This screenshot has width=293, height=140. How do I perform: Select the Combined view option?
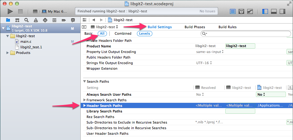(123, 33)
